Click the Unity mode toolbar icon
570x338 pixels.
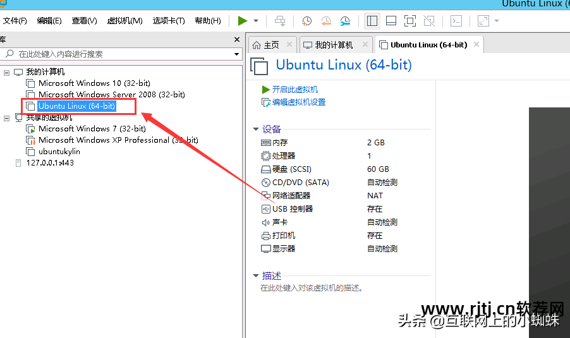(x=429, y=21)
